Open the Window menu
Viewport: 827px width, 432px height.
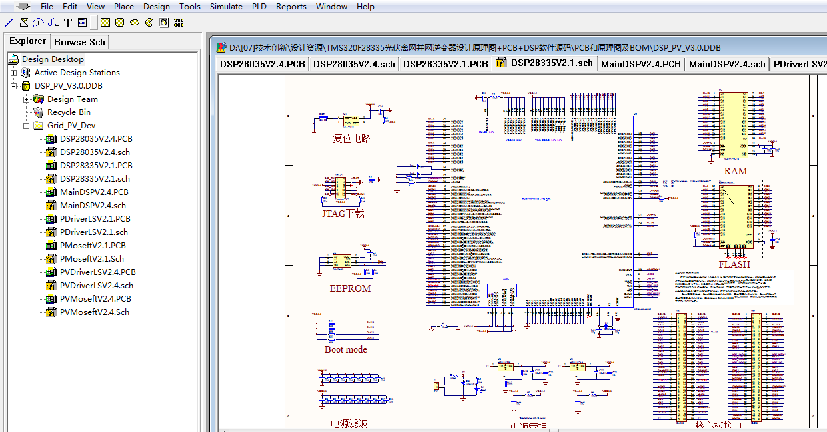click(x=331, y=6)
